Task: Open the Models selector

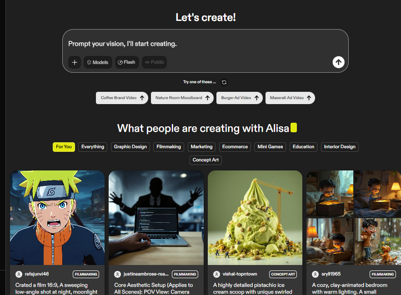Action: tap(98, 62)
